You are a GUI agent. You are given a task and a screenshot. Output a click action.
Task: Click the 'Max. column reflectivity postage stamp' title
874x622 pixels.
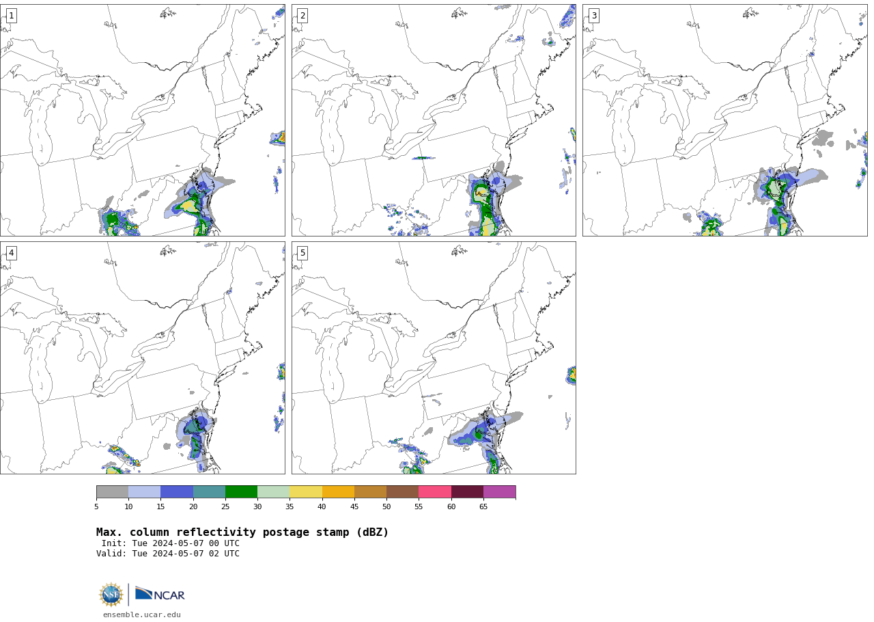(x=242, y=532)
